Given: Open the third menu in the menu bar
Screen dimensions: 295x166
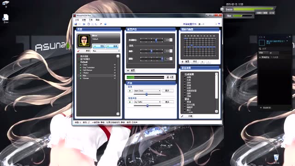Looking at the screenshot, I should point(91,20).
